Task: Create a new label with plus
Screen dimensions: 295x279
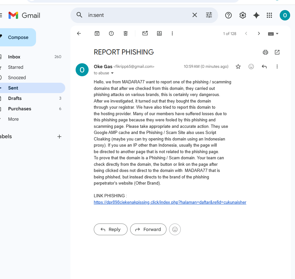Action: coord(59,137)
